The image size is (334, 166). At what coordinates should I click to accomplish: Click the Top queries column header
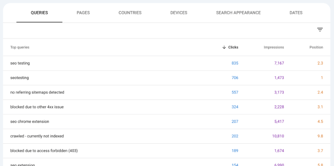click(20, 47)
